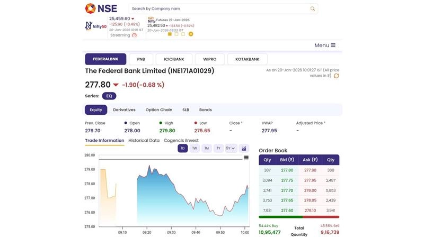Image resolution: width=424 pixels, height=238 pixels.
Task: Open the Historical Data tab
Action: tap(144, 141)
